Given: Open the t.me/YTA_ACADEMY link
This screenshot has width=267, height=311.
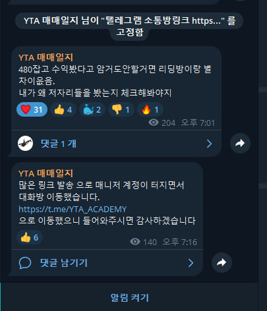Looking at the screenshot, I should point(73,209).
